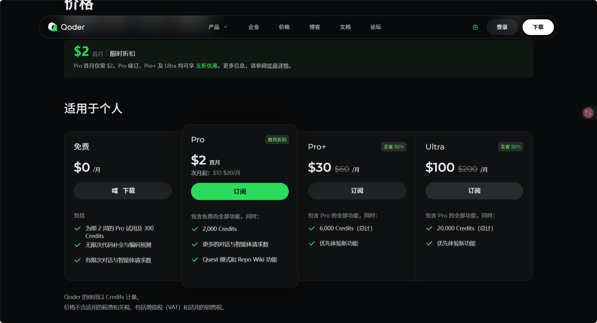Subscribe to the Pro plan

coord(240,191)
